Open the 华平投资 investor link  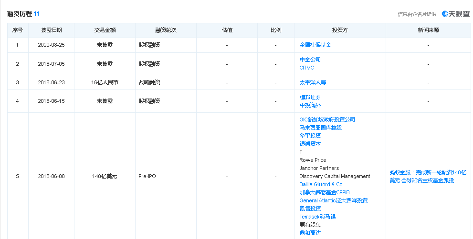[310, 136]
